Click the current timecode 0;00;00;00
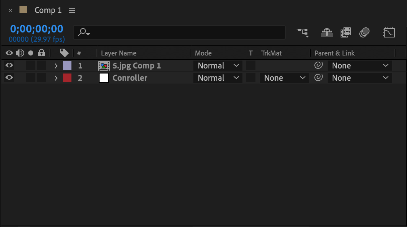This screenshot has height=227, width=407. point(36,29)
